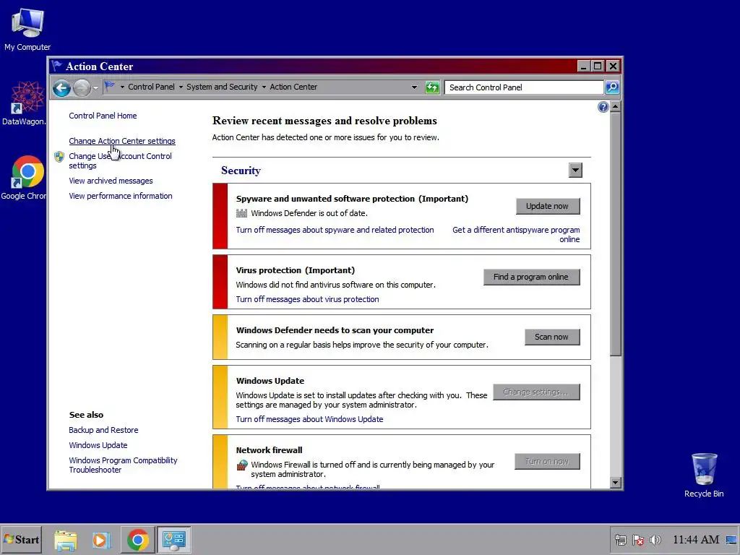Open the Action Center flag tray icon

[x=638, y=540]
